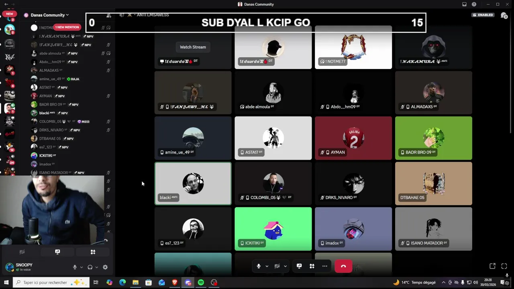
Task: Focus DTBAHAE 05 video tile
Action: pyautogui.click(x=434, y=183)
